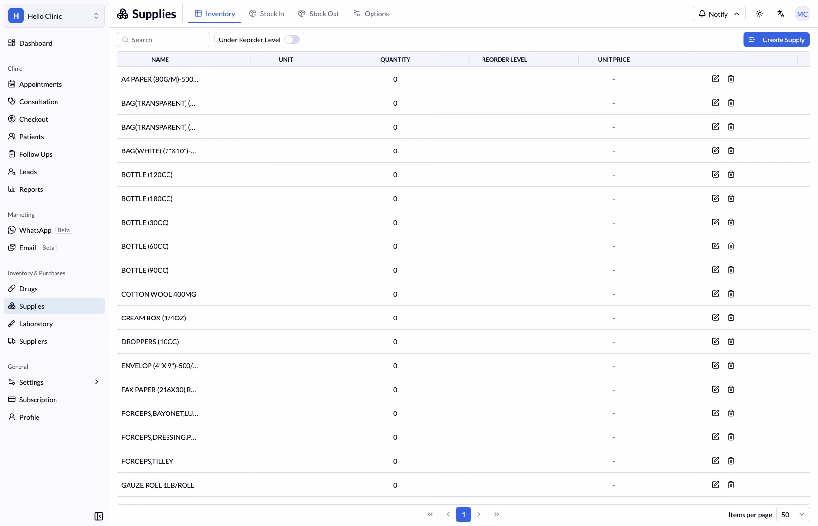Switch to the Stock Out tab
This screenshot has height=526, width=818.
pos(319,14)
